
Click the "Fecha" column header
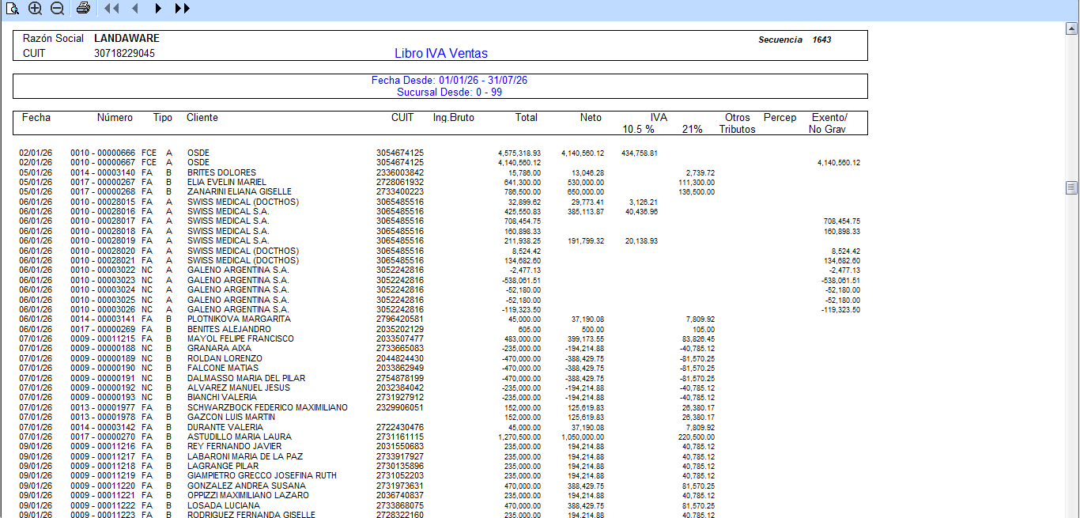pos(36,118)
